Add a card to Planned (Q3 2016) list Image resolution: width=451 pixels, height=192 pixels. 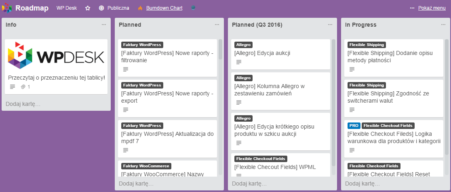coord(249,184)
